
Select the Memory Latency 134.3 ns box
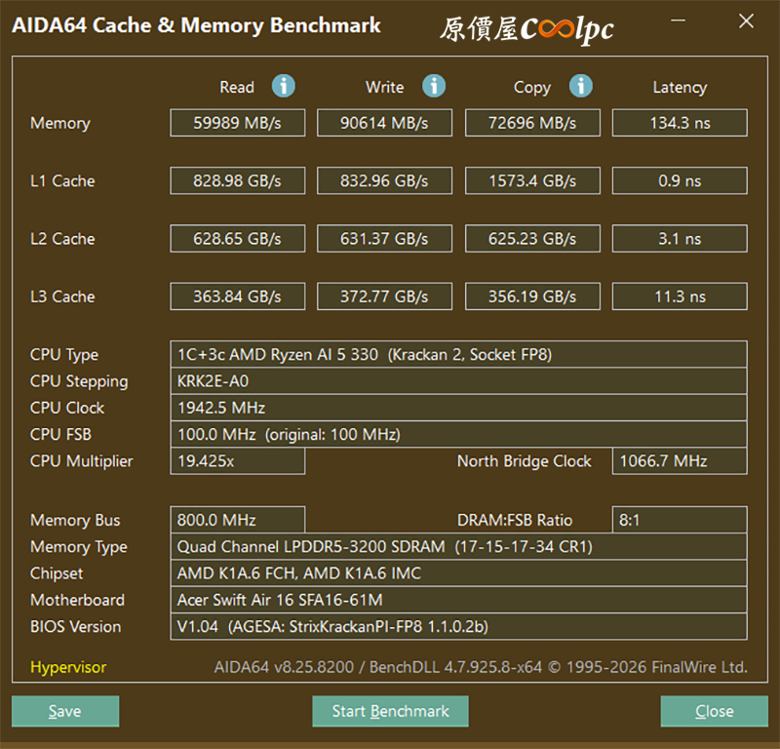pyautogui.click(x=680, y=123)
